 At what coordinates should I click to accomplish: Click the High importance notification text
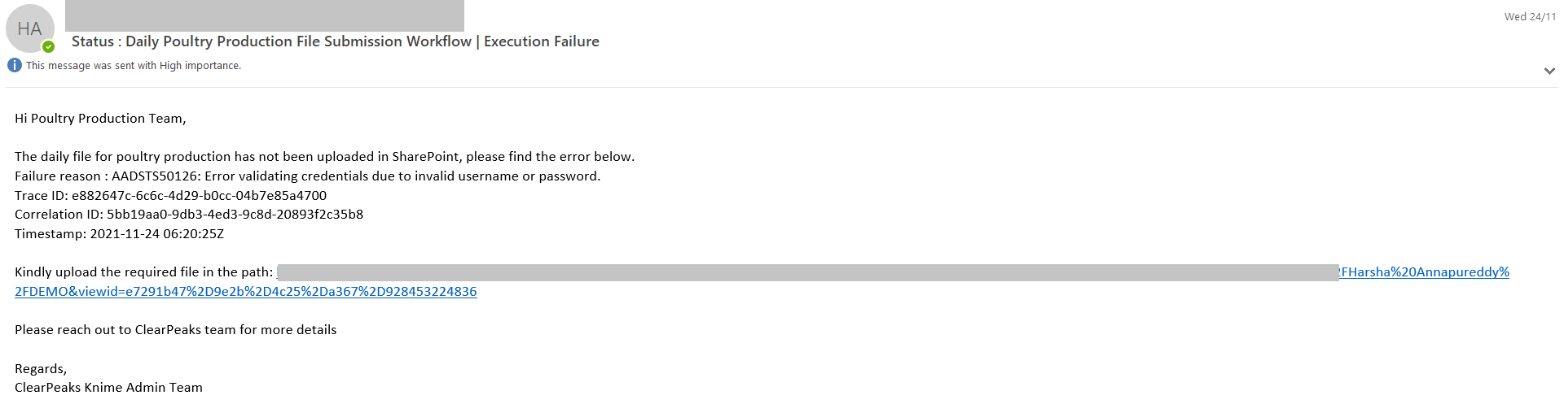point(134,66)
